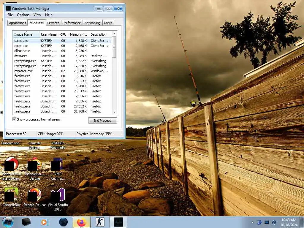Switch to Firefox on the taskbar
The height and width of the screenshot is (228, 304).
82,222
